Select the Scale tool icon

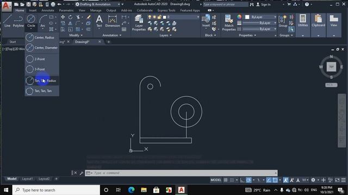pyautogui.click(x=70, y=29)
